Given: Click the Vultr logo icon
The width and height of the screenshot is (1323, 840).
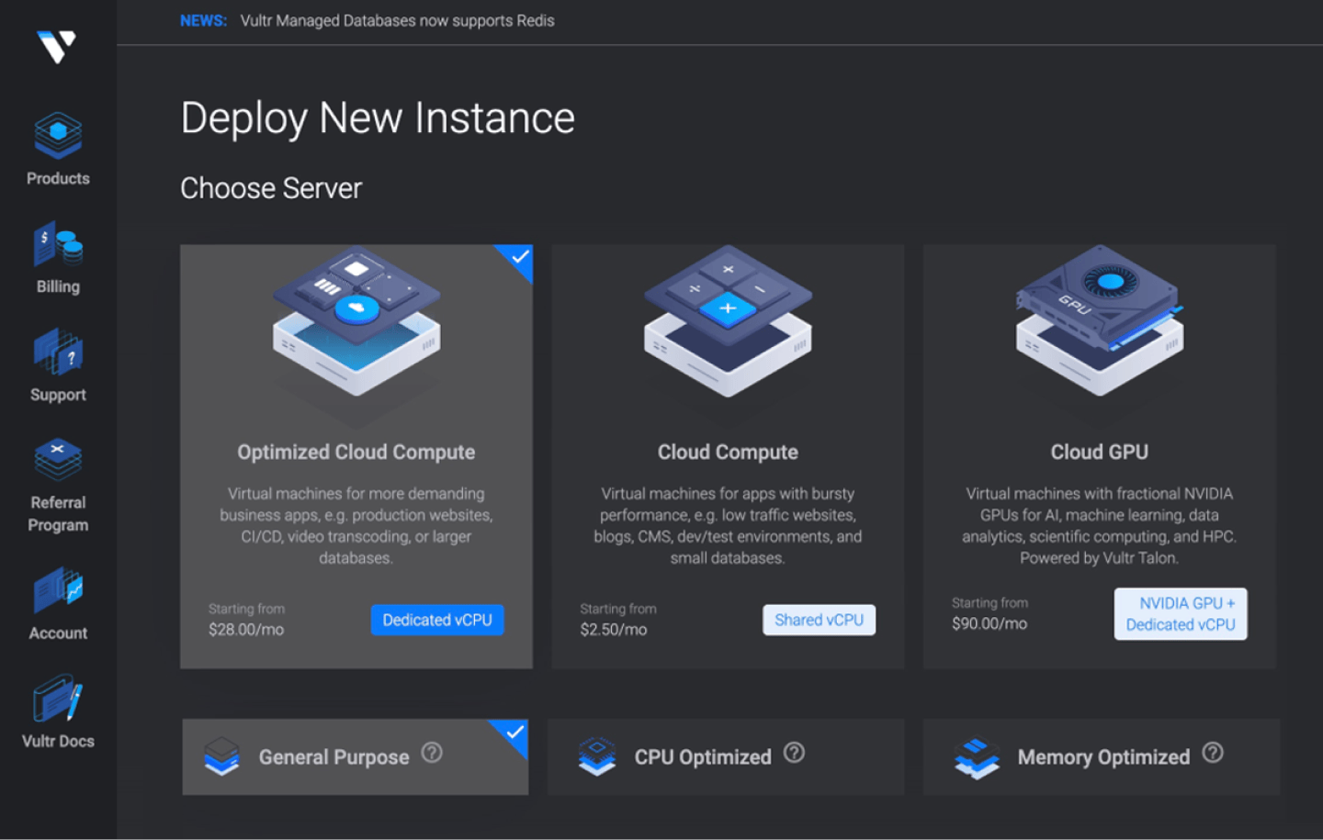Looking at the screenshot, I should pos(57,46).
